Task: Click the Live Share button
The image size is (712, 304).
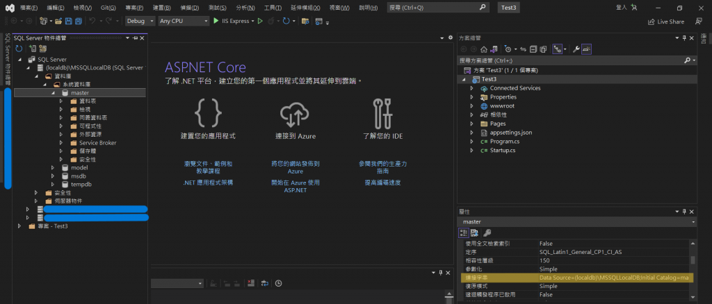Action: (666, 22)
